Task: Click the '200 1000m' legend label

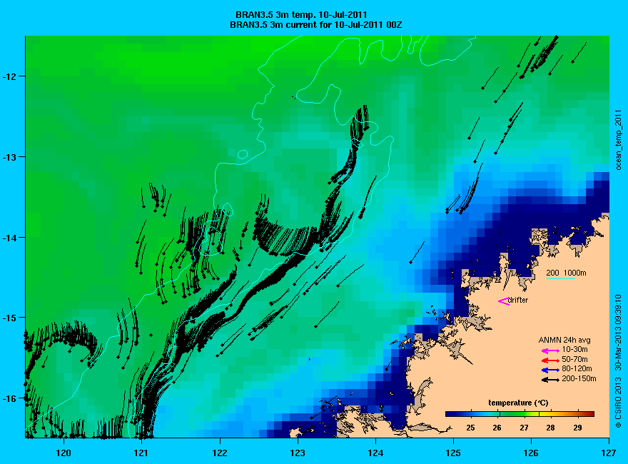Action: (567, 273)
